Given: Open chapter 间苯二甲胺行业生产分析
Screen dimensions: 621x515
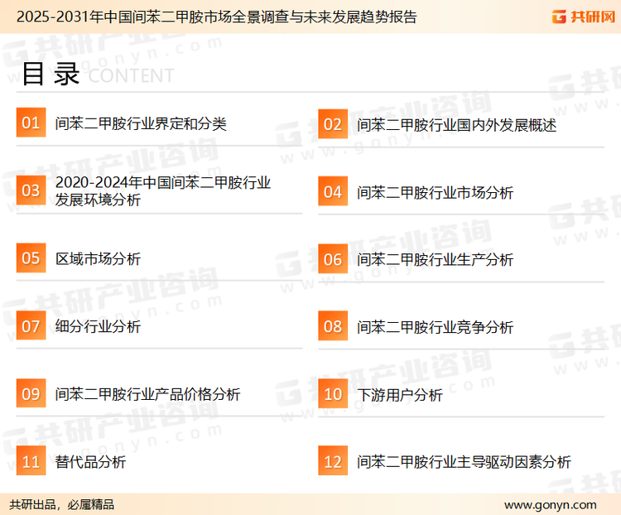Looking at the screenshot, I should coord(435,260).
